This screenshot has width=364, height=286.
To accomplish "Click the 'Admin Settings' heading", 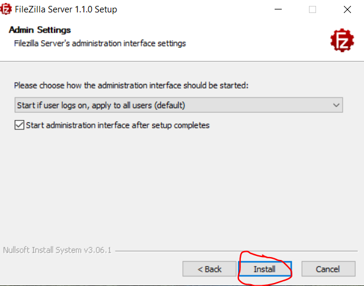I will (40, 30).
